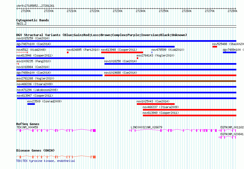Click the esv2764143 (Vogler2010) label
Image resolution: width=244 pixels, height=169 pixels.
pos(155,55)
